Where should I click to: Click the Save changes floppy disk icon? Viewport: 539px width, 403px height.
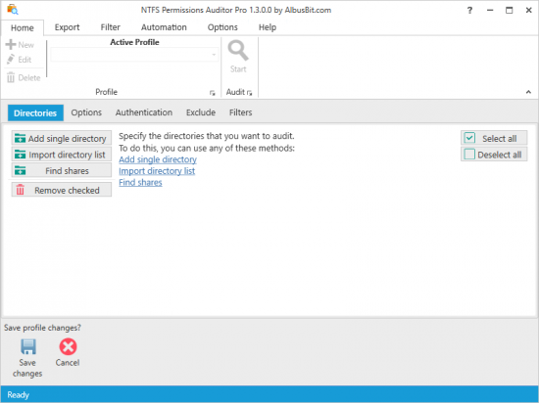(27, 346)
